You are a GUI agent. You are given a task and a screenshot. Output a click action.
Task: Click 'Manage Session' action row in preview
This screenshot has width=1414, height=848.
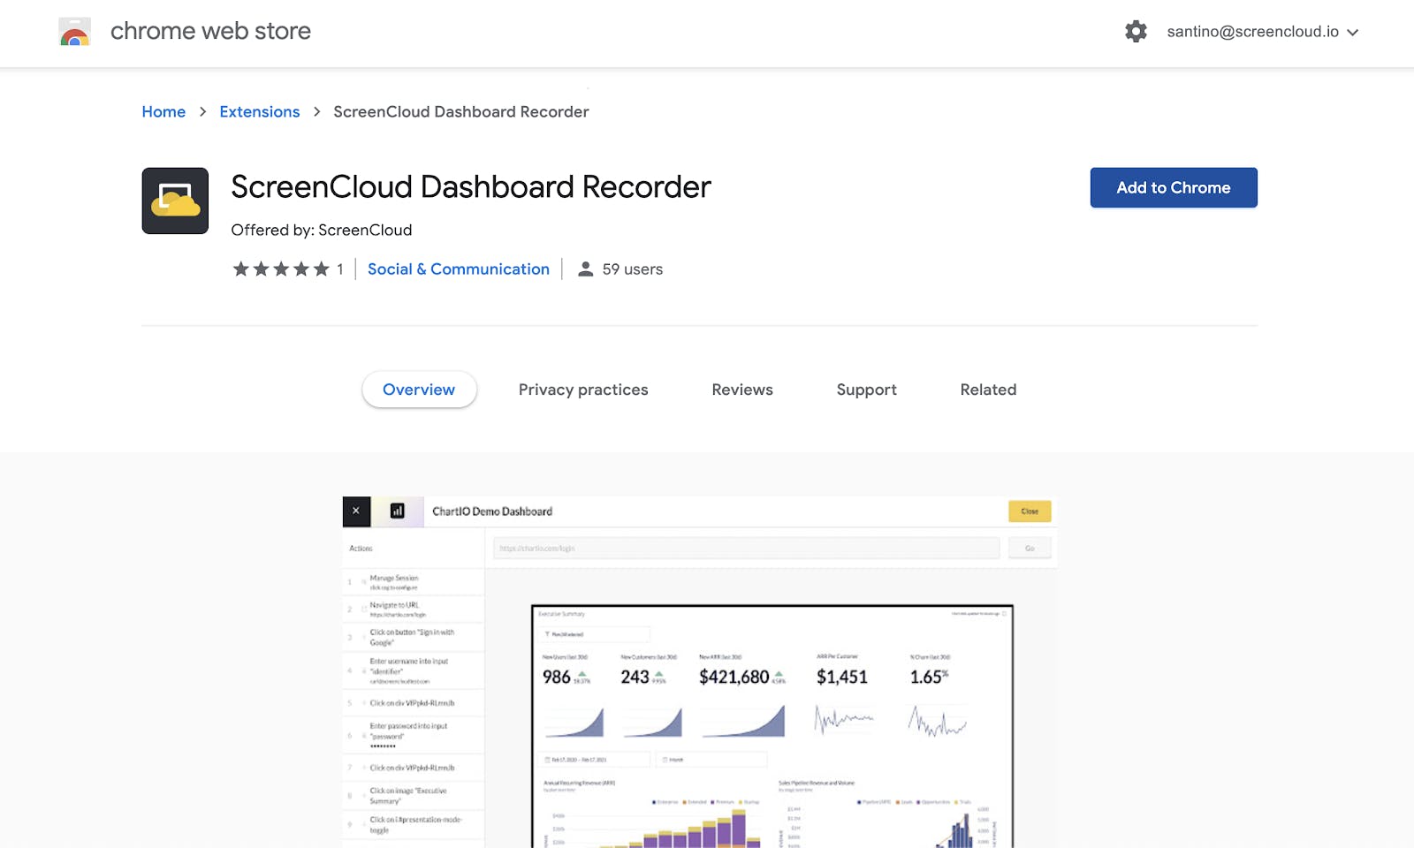(x=414, y=582)
